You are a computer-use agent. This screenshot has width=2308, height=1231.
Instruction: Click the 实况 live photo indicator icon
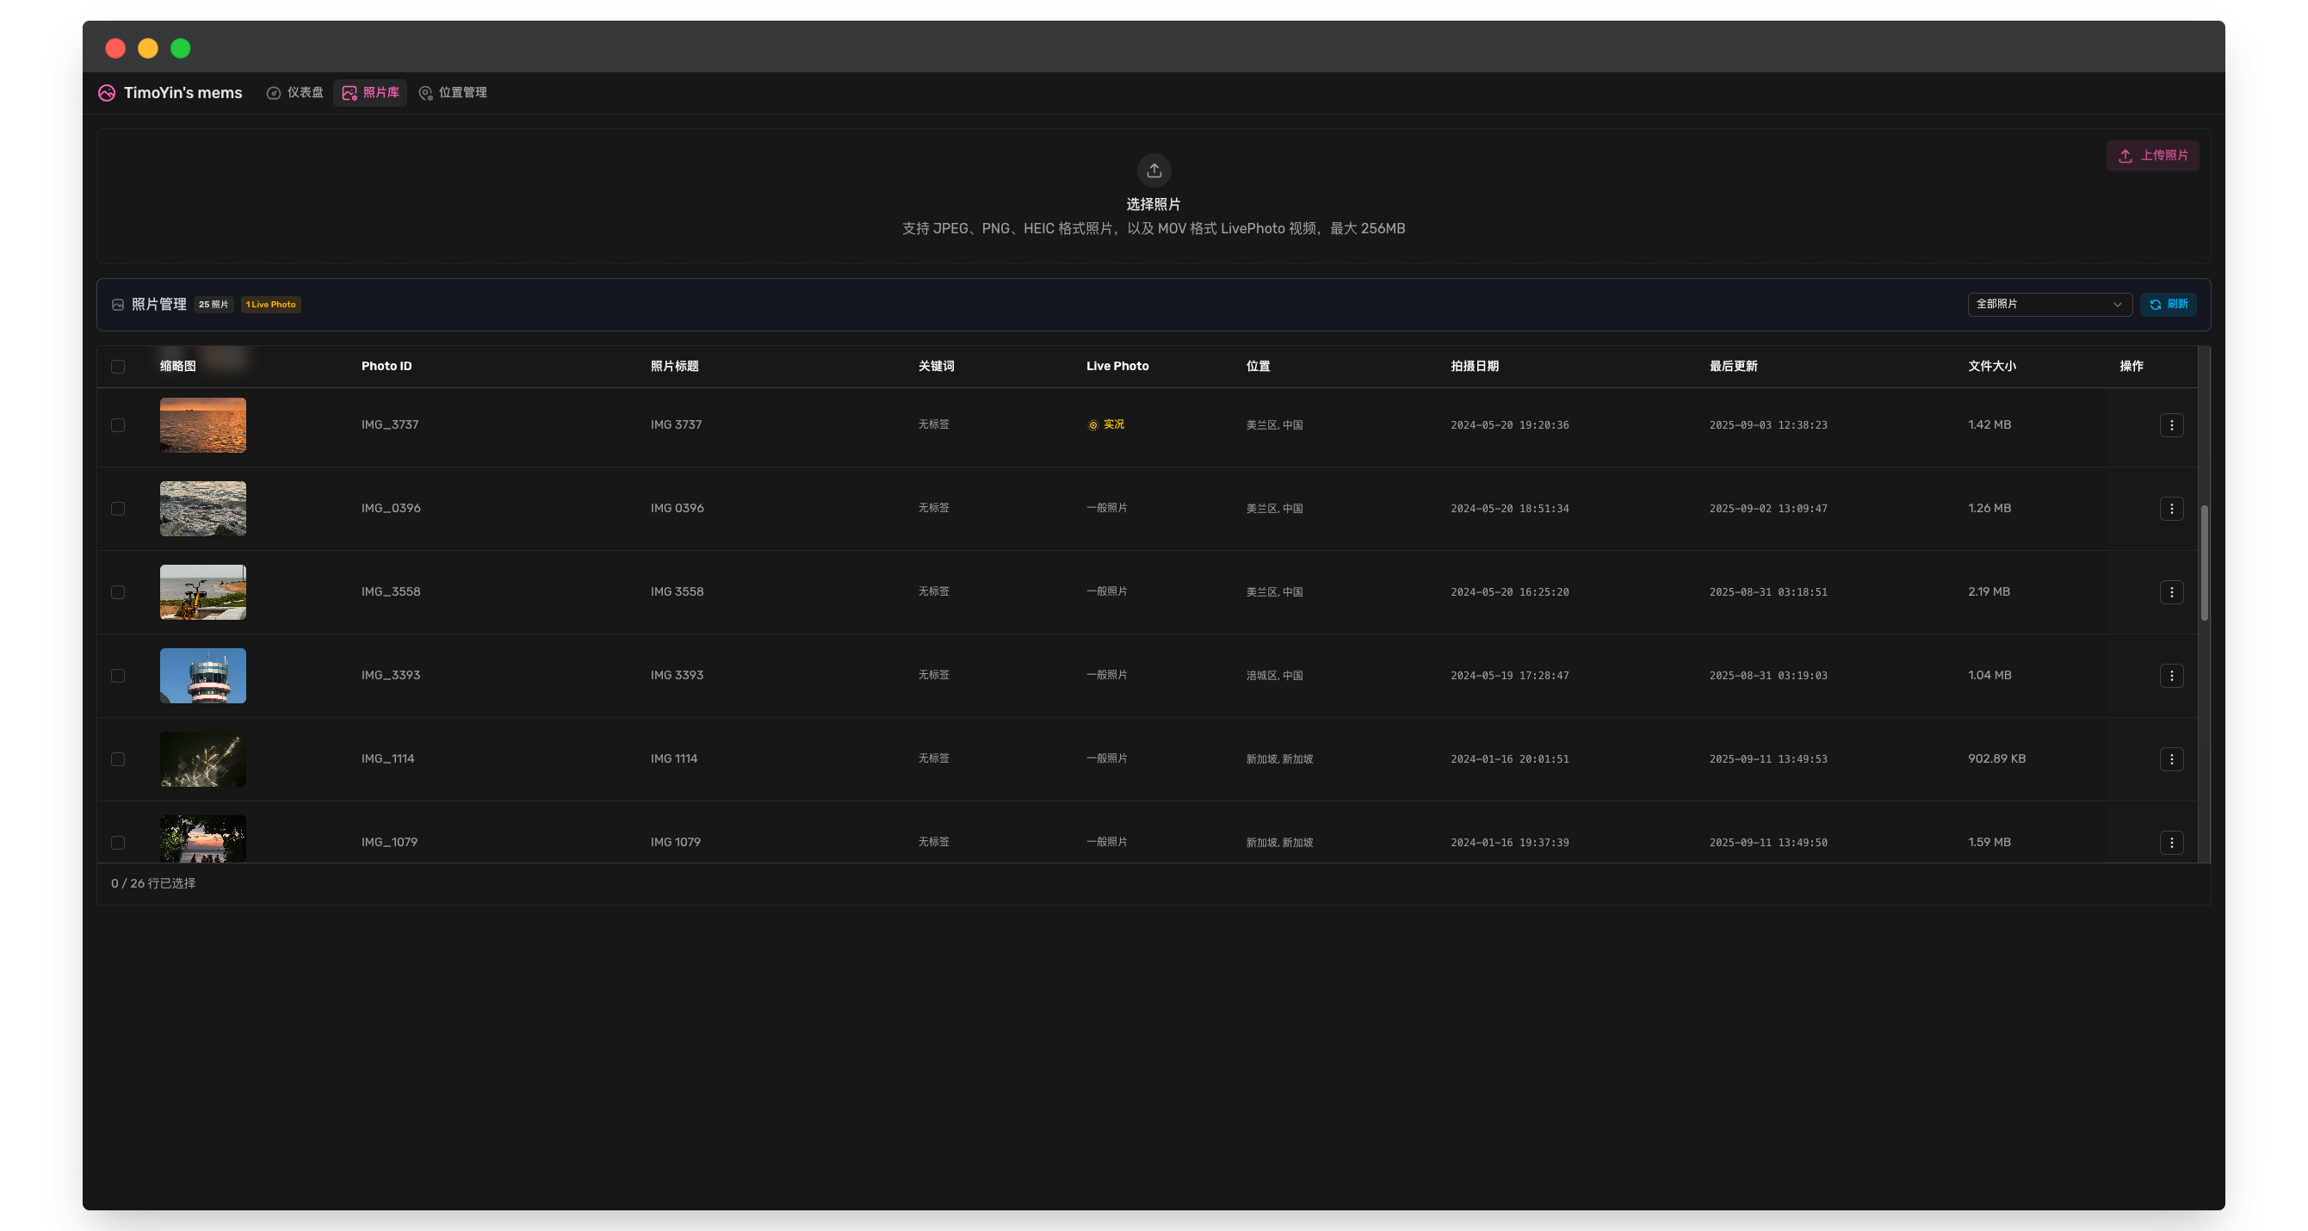pyautogui.click(x=1092, y=425)
